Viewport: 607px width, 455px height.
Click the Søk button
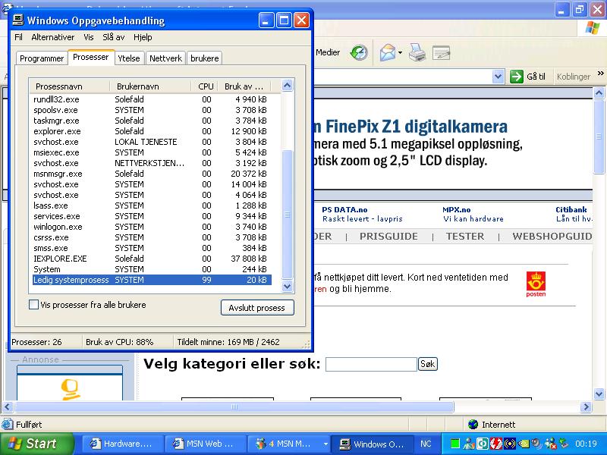point(428,364)
